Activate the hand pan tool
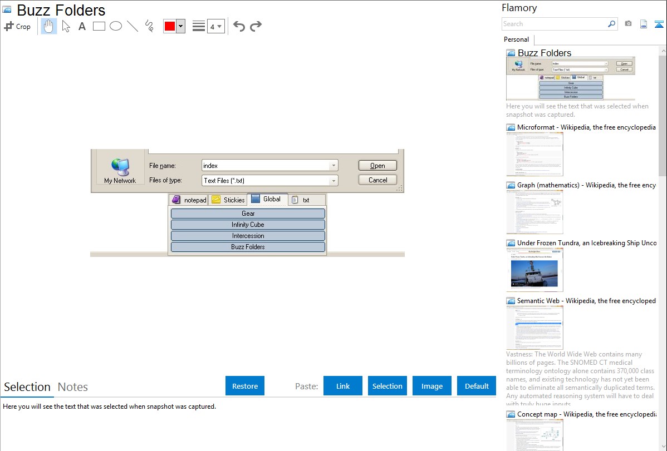667x451 pixels. point(48,26)
